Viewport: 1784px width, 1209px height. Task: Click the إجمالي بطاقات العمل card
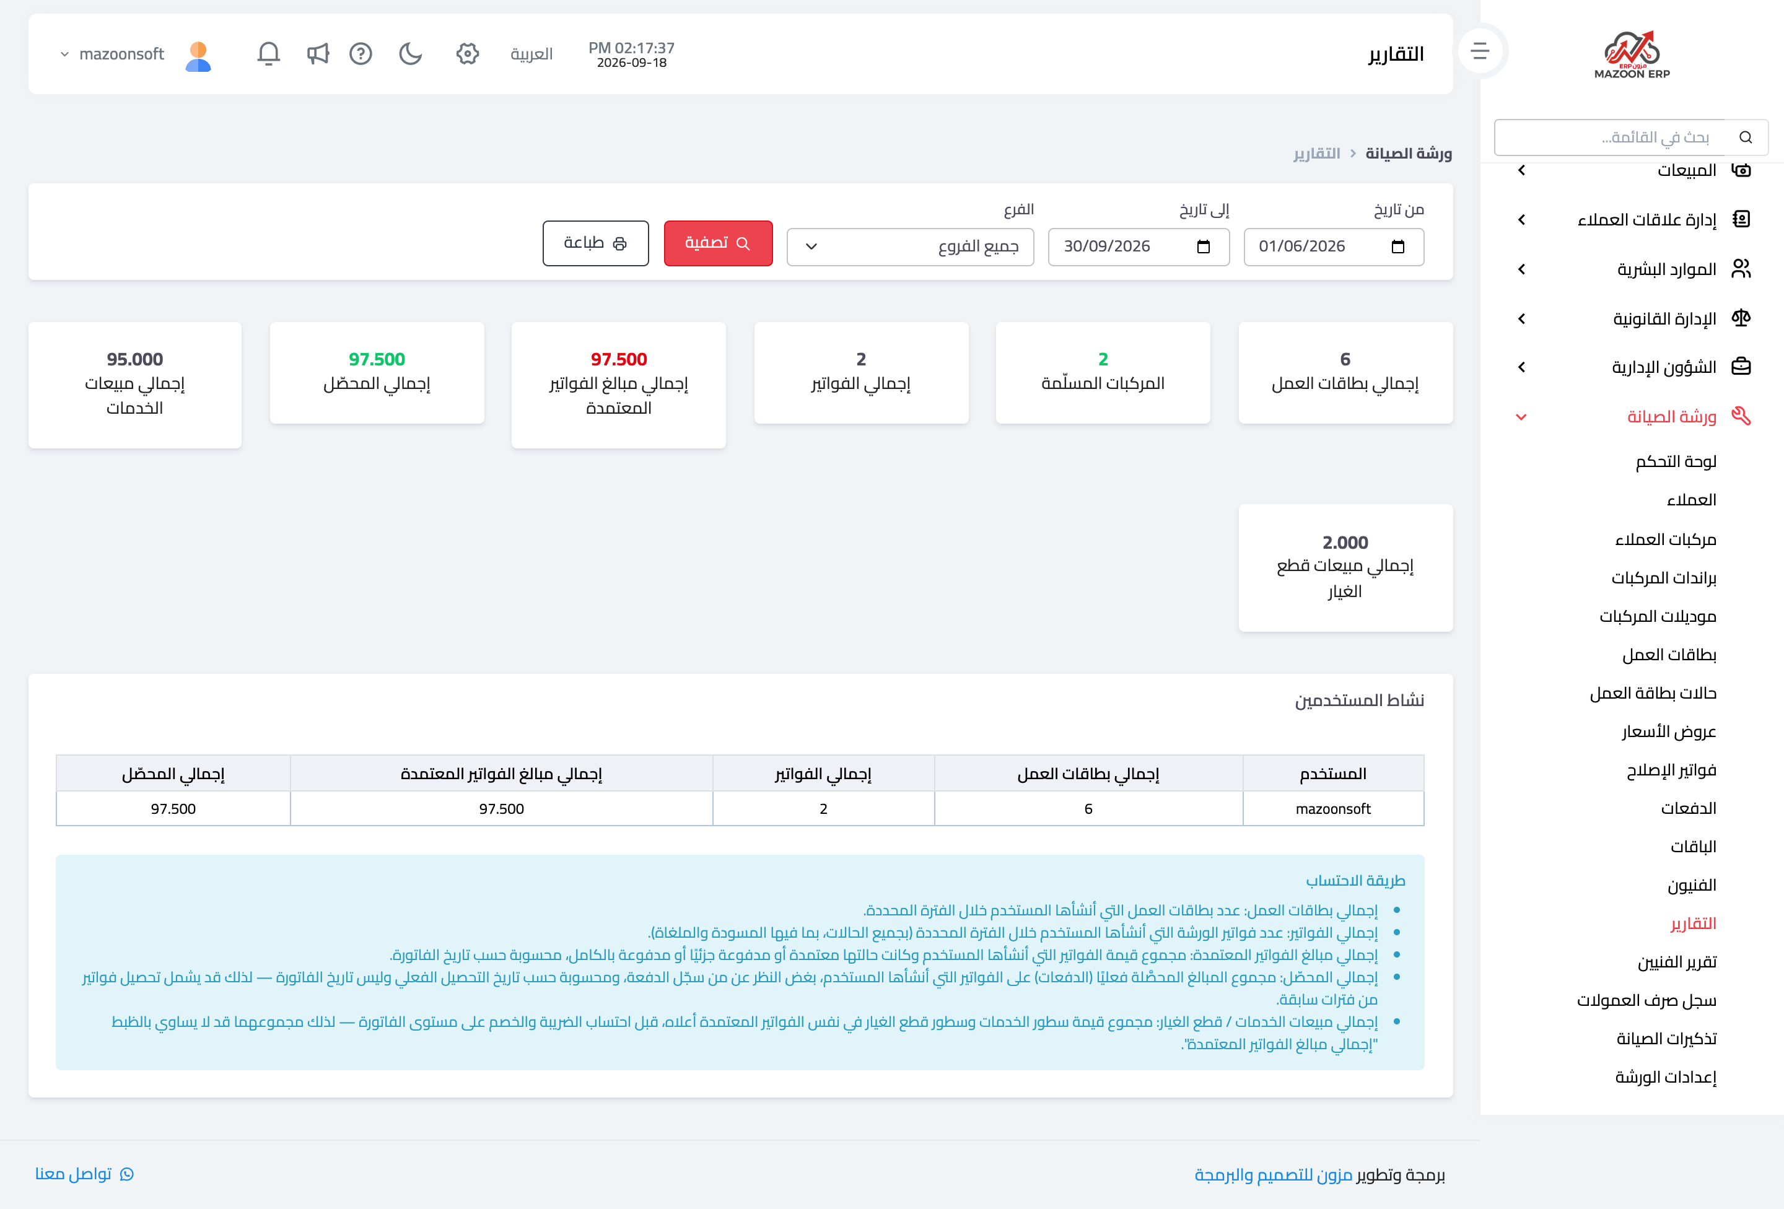click(x=1345, y=372)
